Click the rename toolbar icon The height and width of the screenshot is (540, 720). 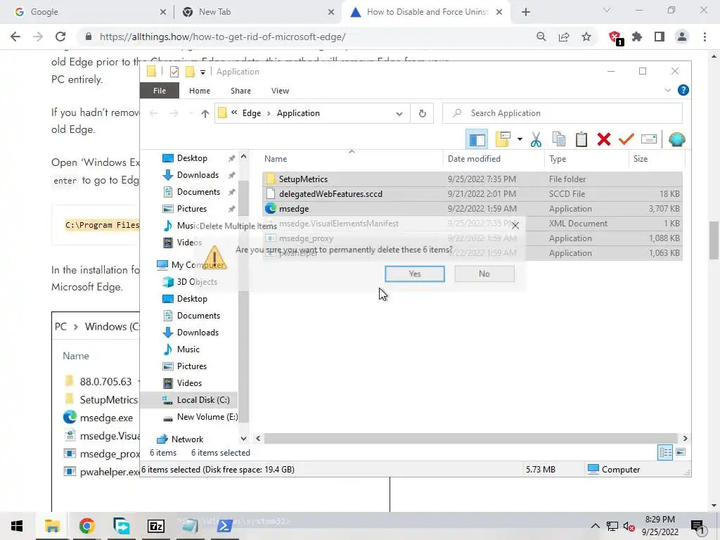tap(648, 139)
